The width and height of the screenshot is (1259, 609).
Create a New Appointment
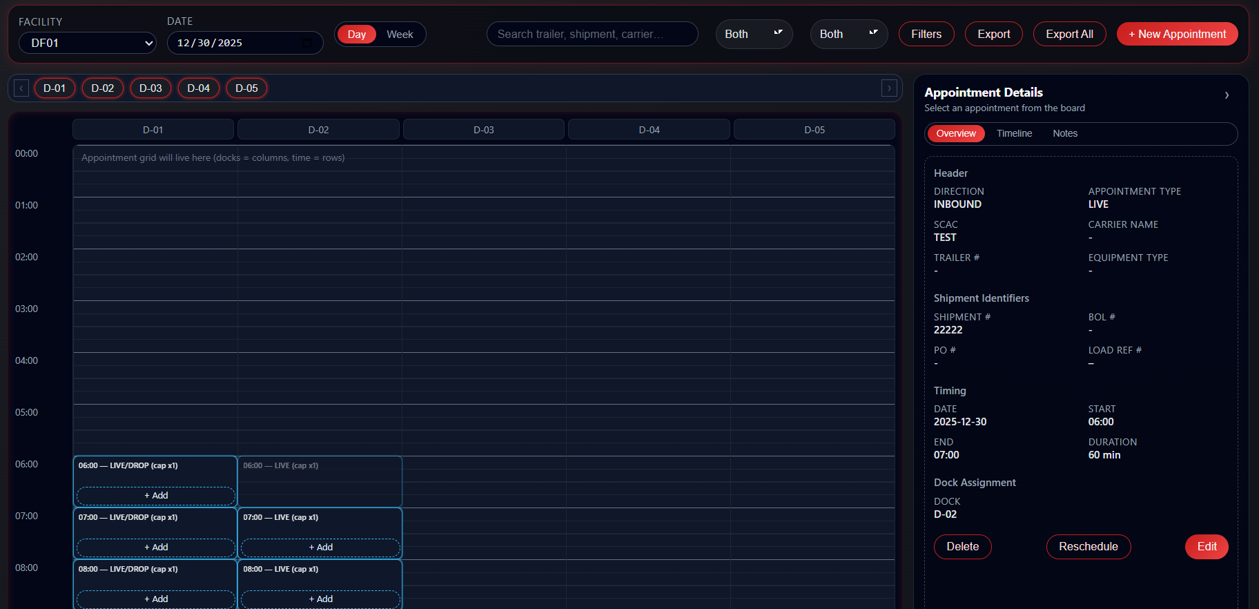click(1178, 34)
